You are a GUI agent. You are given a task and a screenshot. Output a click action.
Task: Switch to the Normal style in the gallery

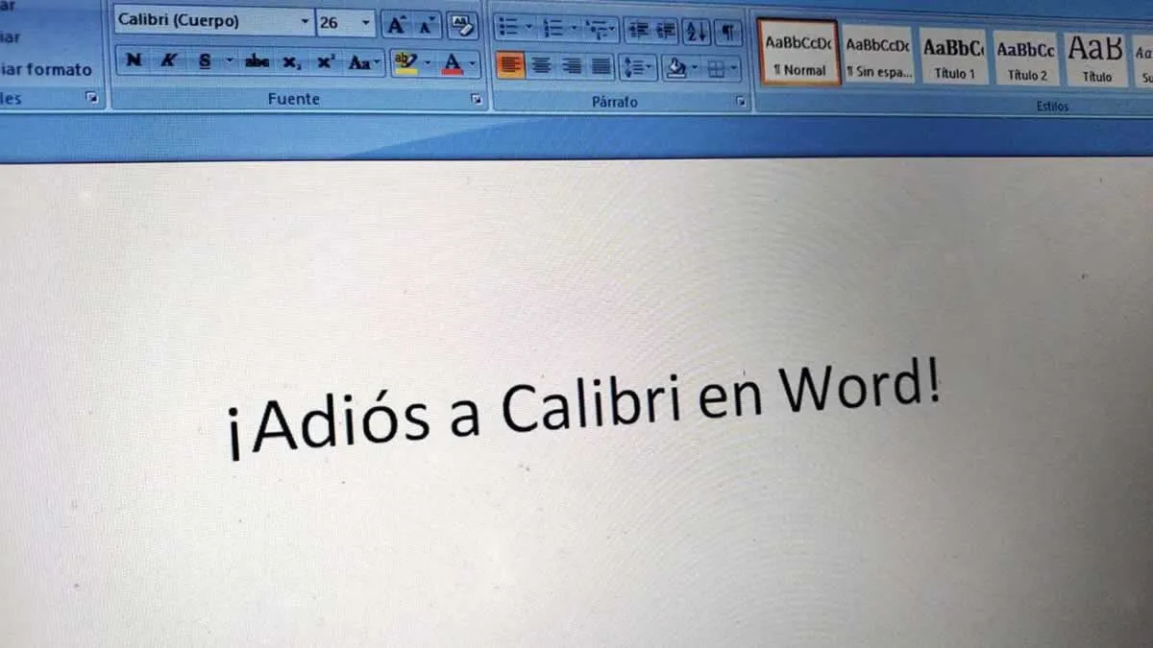click(x=798, y=56)
